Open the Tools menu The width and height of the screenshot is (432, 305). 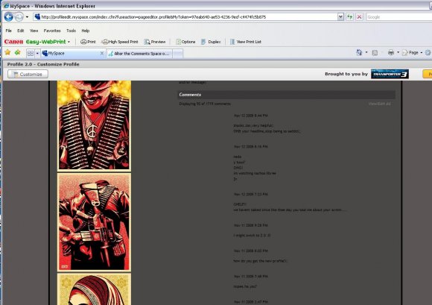71,31
